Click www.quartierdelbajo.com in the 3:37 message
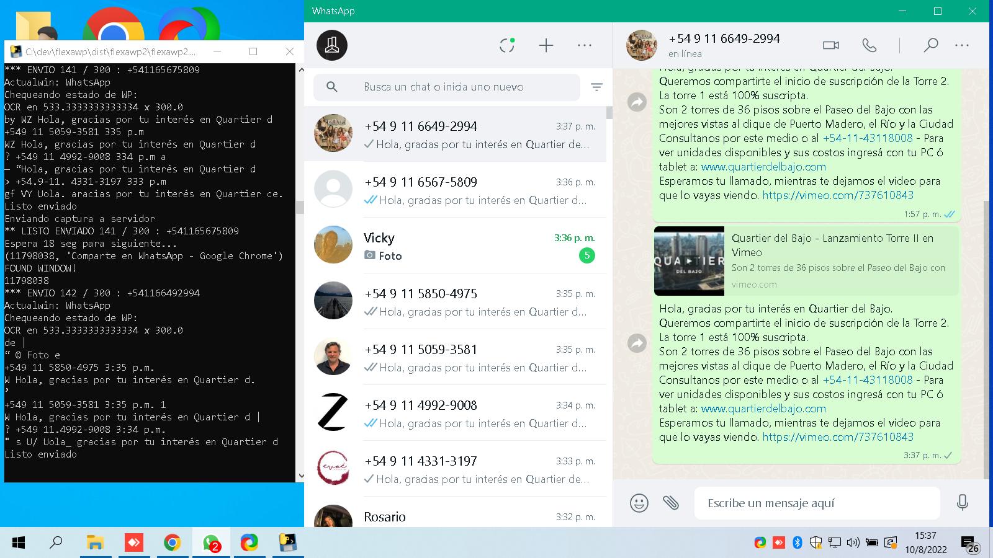The image size is (993, 558). click(x=763, y=409)
